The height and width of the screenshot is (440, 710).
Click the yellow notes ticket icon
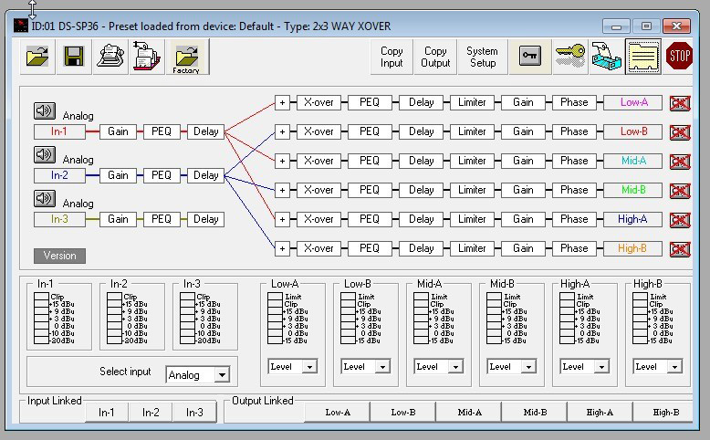click(642, 57)
